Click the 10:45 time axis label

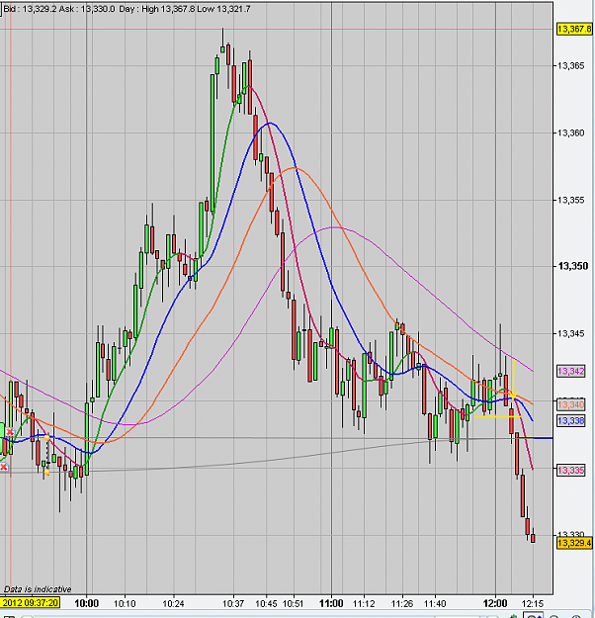pos(266,603)
